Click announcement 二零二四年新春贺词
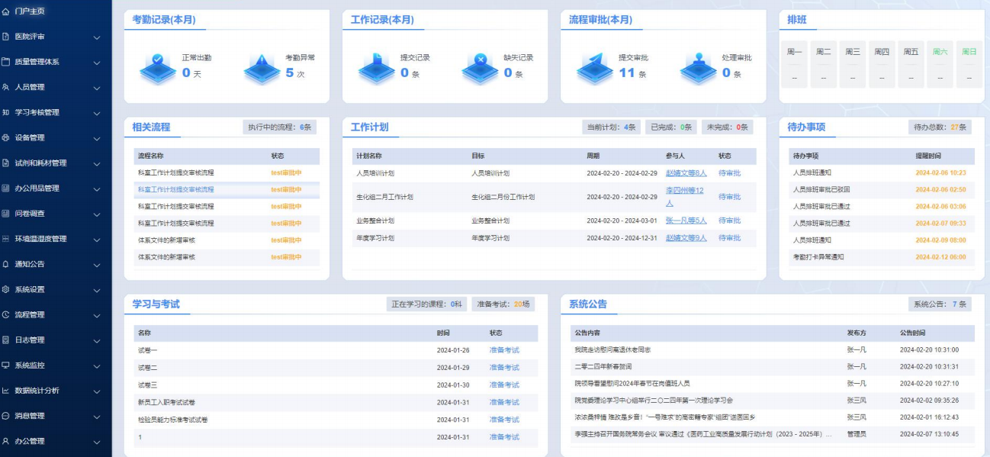This screenshot has width=990, height=457. coord(603,367)
